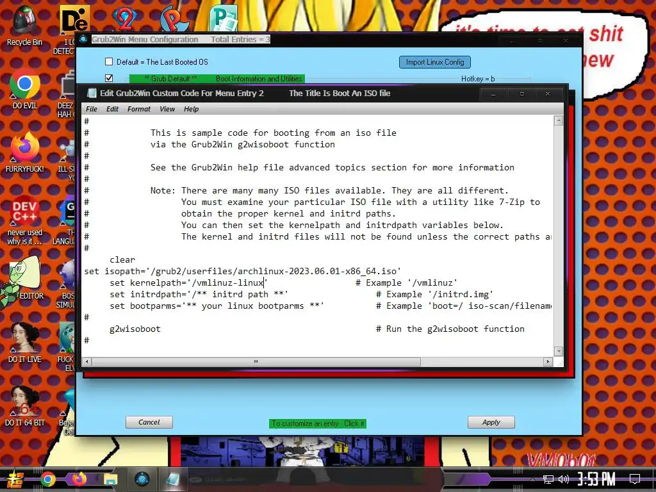Open the green Publisher desktop icon
This screenshot has height=492, width=656.
click(224, 19)
